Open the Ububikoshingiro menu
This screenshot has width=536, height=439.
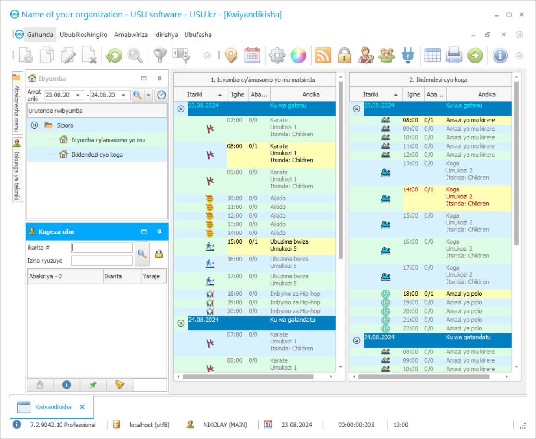point(83,35)
